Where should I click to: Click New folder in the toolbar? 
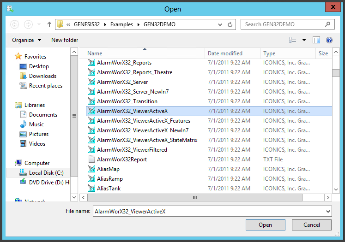click(x=65, y=40)
